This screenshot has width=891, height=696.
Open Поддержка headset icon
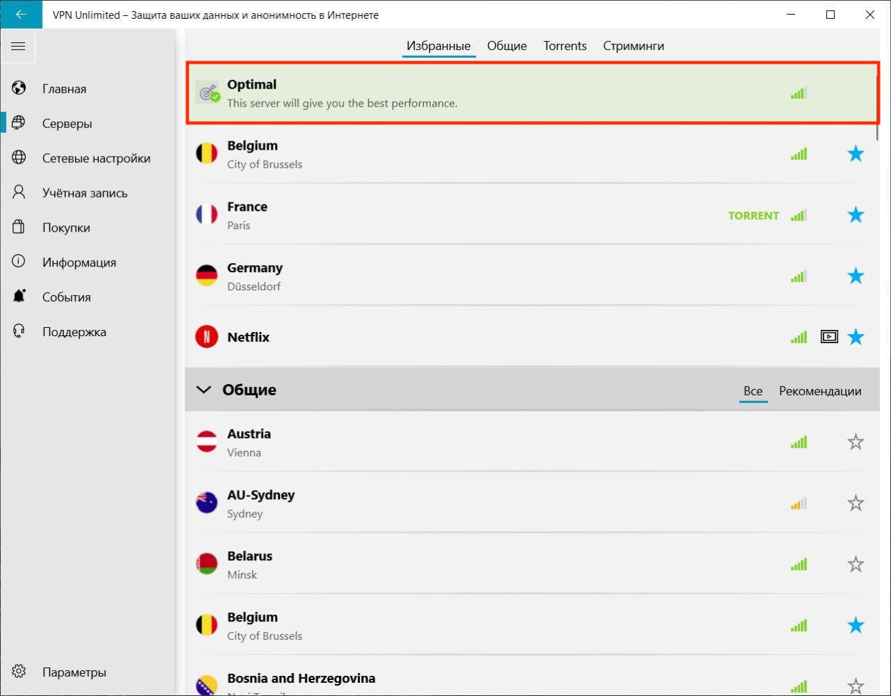(x=19, y=332)
